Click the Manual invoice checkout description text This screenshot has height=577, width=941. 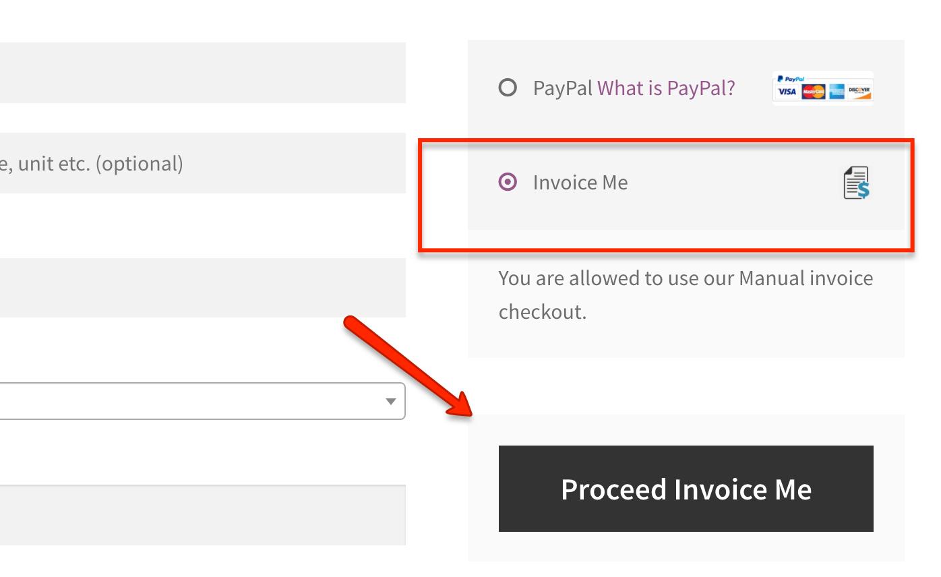tap(685, 295)
